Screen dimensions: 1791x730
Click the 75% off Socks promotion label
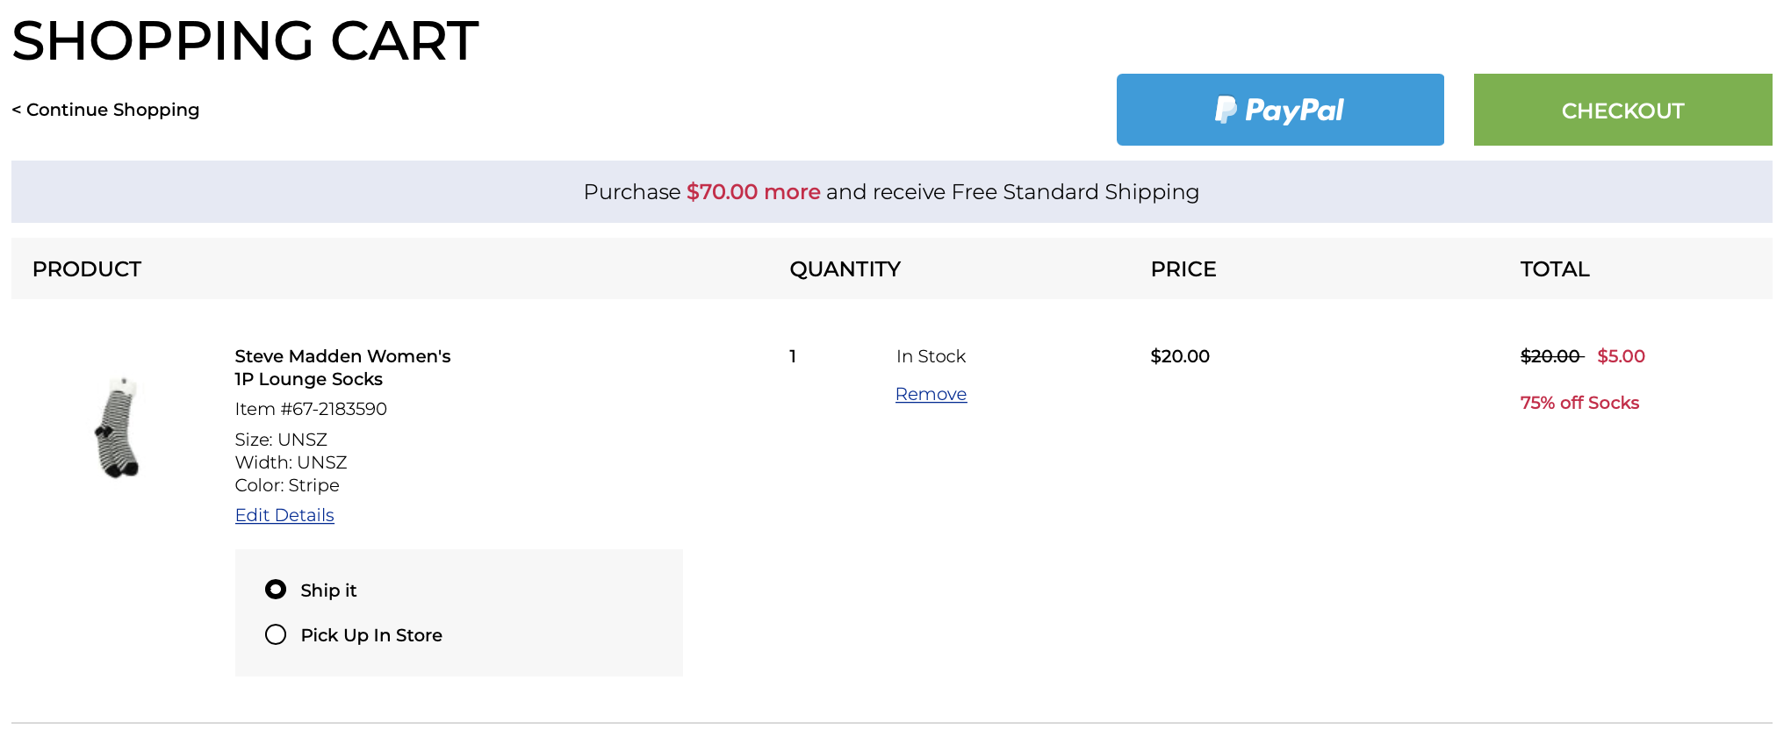(x=1579, y=403)
